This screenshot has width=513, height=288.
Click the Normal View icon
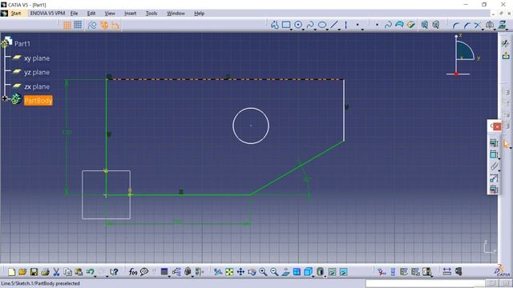pos(285,272)
